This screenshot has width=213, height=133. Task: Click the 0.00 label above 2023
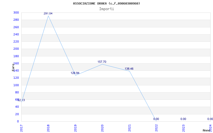coord(183,119)
